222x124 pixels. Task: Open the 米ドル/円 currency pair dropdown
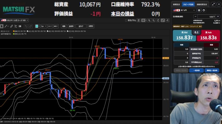coord(184,10)
